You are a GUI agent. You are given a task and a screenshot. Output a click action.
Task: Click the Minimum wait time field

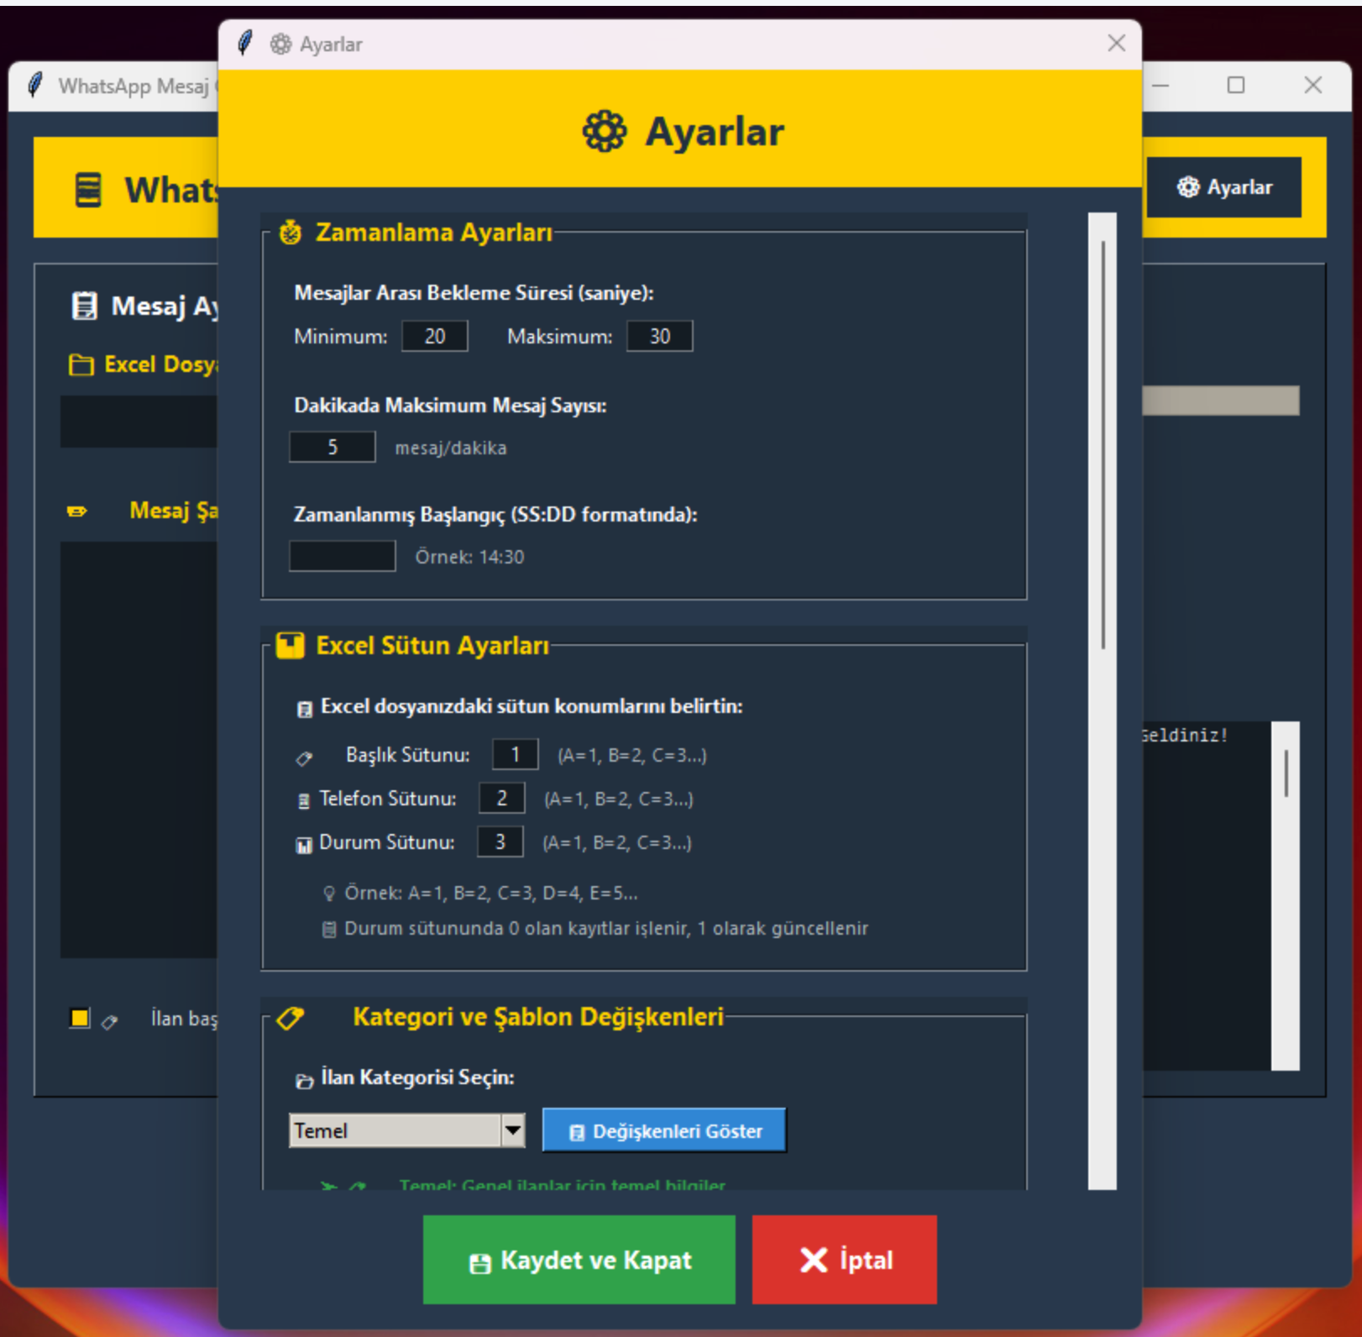click(x=434, y=337)
